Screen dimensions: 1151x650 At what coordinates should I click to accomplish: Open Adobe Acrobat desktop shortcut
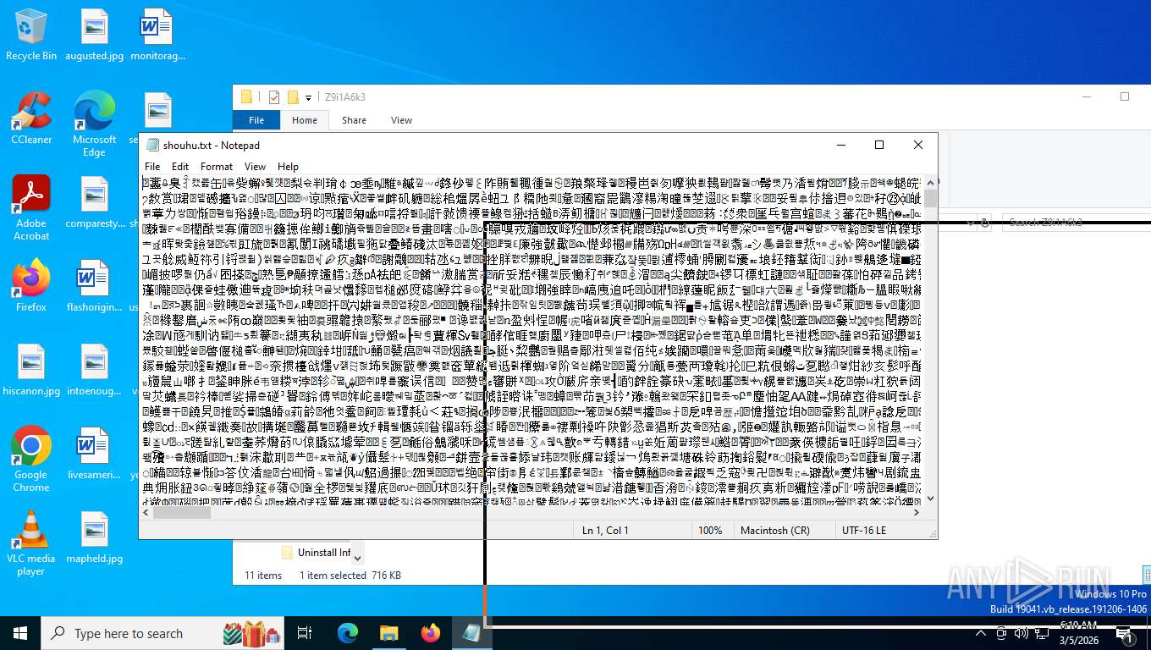click(x=31, y=208)
